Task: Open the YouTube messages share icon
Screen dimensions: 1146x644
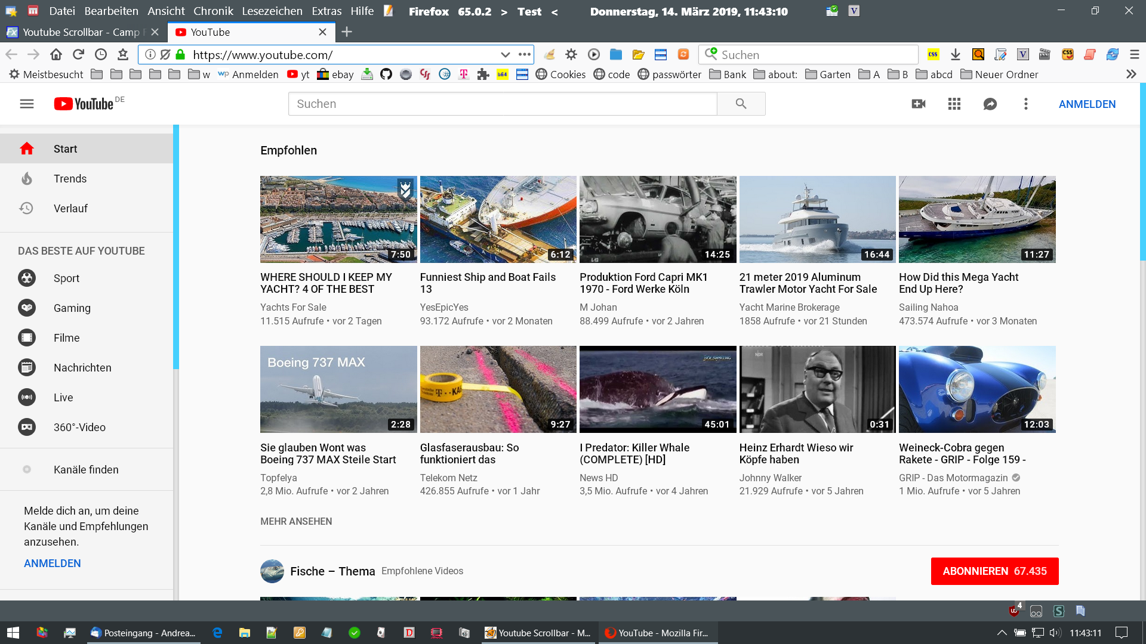Action: coord(990,104)
